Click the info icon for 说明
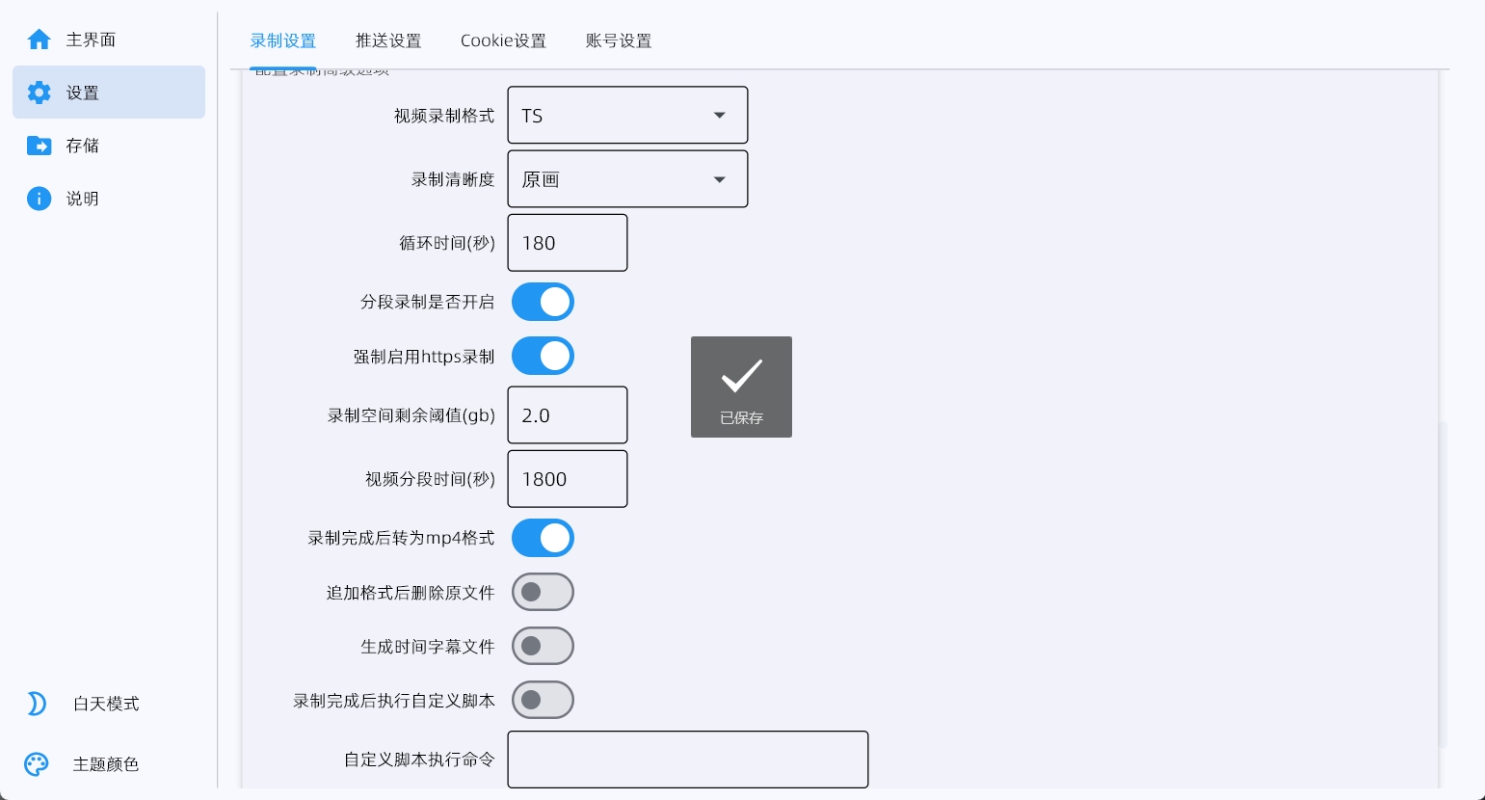 [39, 199]
